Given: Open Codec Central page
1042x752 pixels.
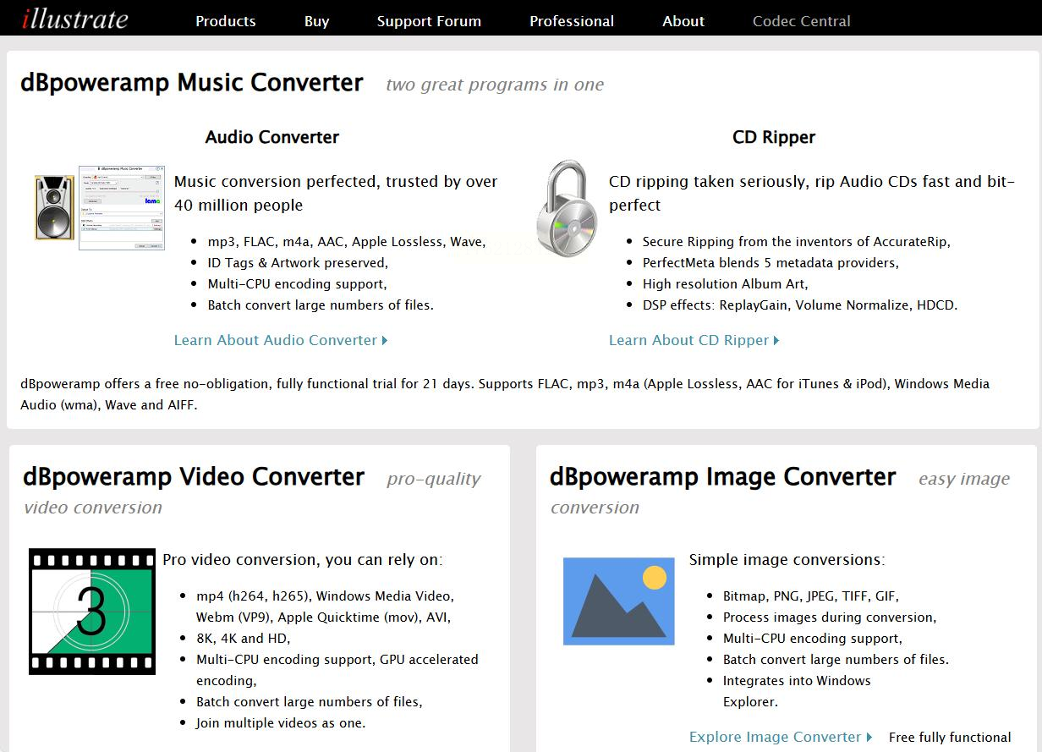Looking at the screenshot, I should [802, 21].
